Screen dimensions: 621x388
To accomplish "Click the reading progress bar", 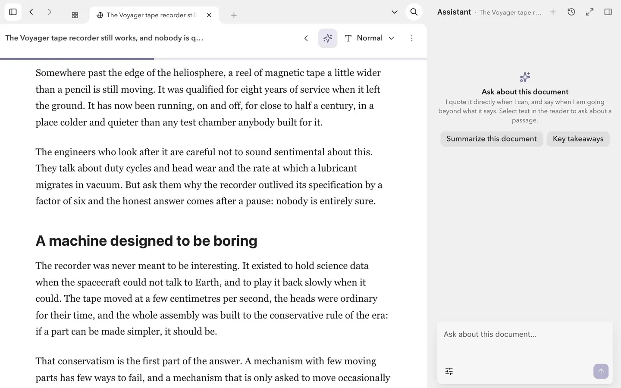I will (213, 59).
